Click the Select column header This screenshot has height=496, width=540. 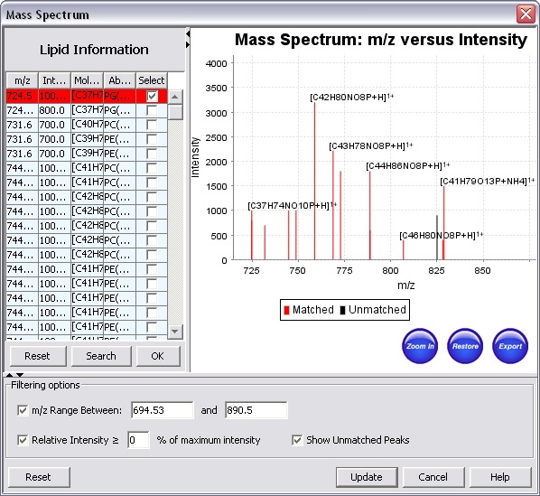(x=152, y=80)
